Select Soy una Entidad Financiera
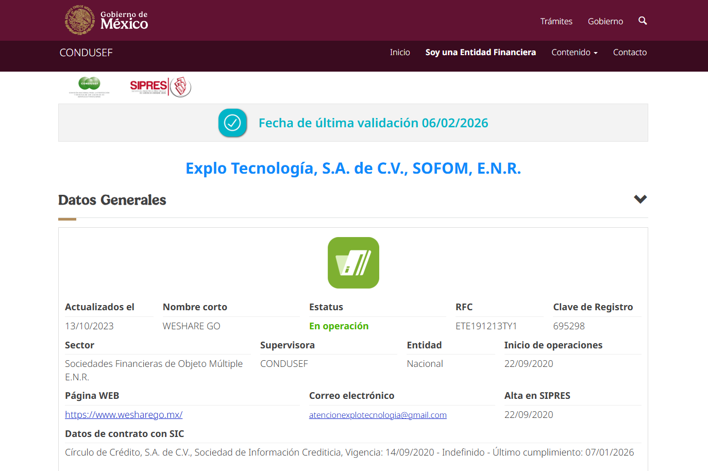 480,53
